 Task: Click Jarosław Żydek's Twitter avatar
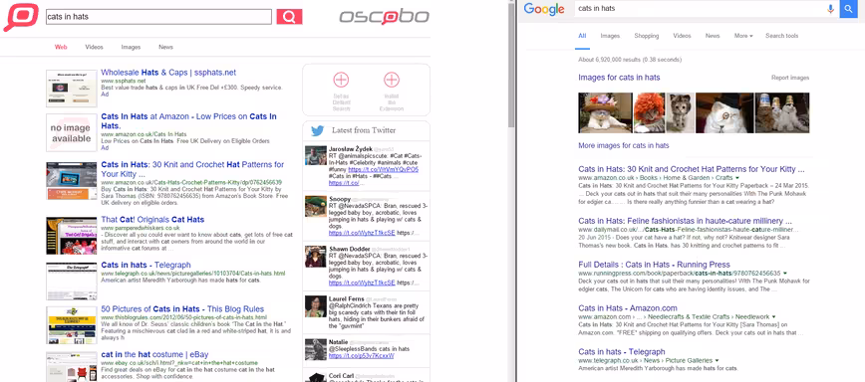[x=316, y=155]
